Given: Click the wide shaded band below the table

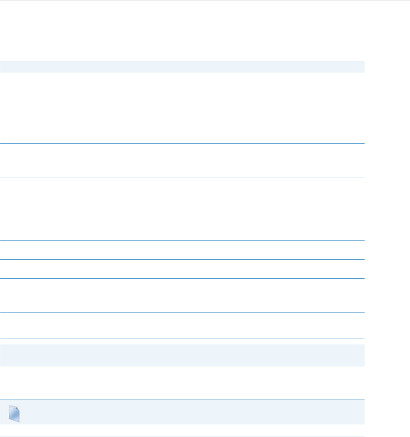Looking at the screenshot, I should [x=182, y=355].
